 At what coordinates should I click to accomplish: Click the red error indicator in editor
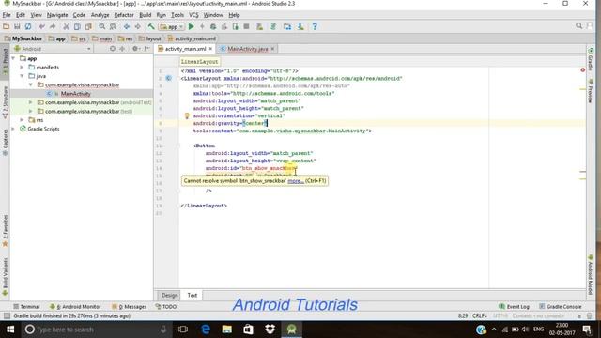tap(582, 70)
